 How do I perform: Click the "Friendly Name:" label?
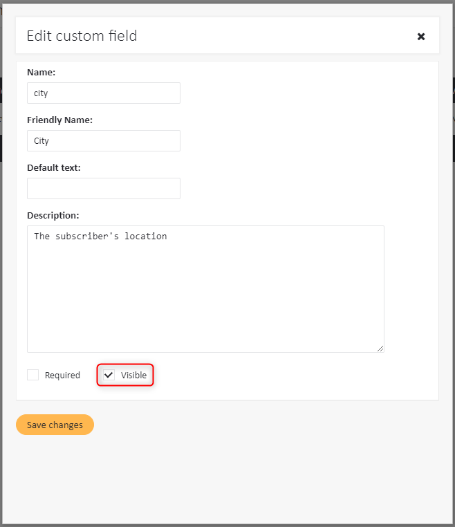click(60, 120)
